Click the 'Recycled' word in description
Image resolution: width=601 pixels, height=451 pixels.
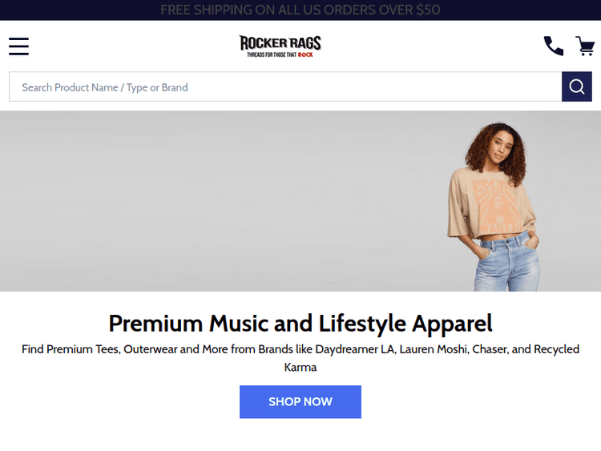[557, 349]
